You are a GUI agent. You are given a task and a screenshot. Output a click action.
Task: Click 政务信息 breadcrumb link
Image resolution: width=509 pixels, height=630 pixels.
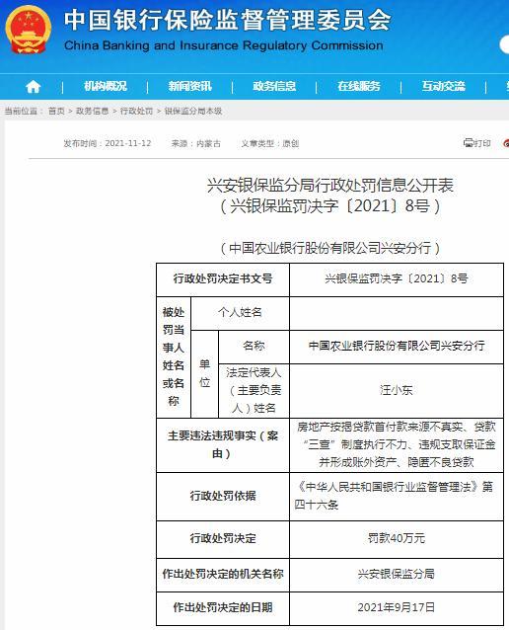[x=93, y=111]
